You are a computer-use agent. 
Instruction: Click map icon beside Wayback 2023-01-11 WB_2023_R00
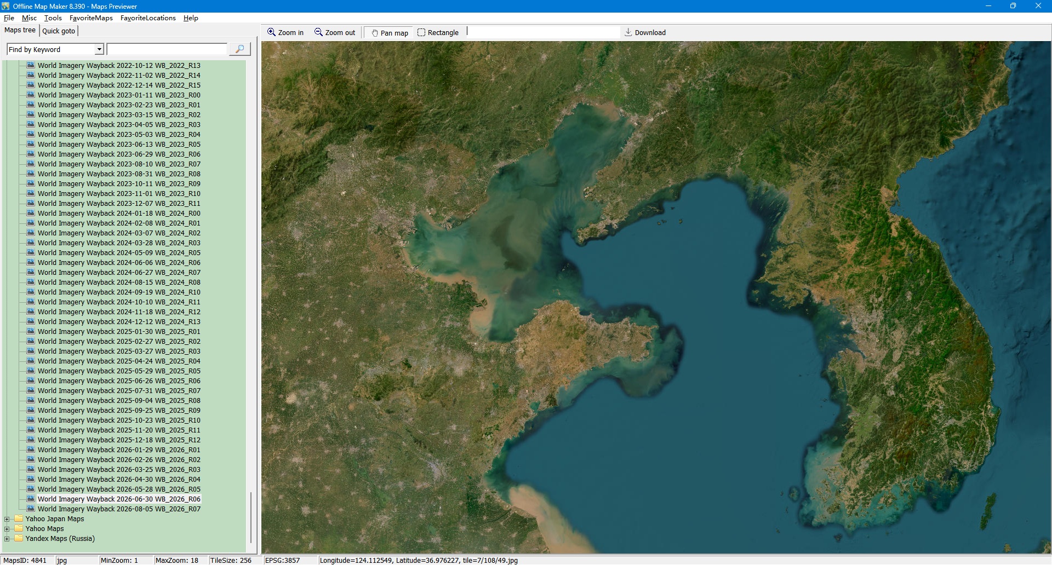point(31,95)
